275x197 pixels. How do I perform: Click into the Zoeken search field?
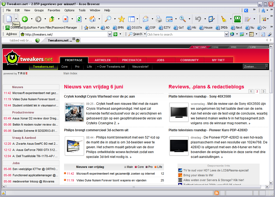click(254, 67)
